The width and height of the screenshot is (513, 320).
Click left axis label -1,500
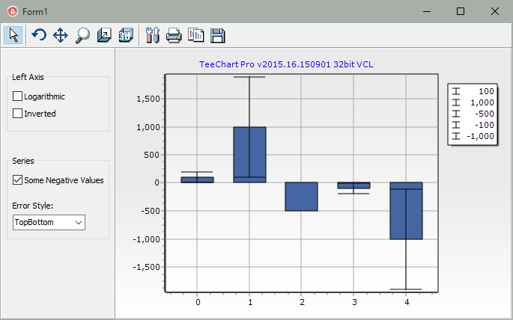(146, 267)
